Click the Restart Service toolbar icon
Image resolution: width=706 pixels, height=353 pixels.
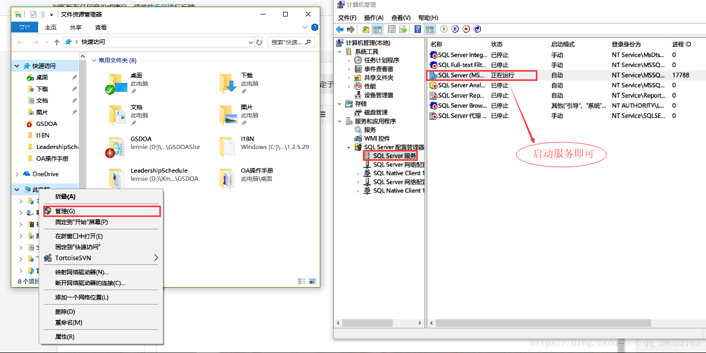click(478, 29)
